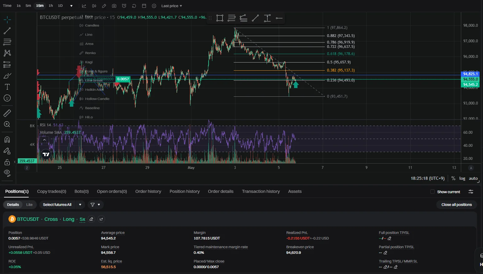
Task: Share the BTCUSDT position
Action: (101, 219)
